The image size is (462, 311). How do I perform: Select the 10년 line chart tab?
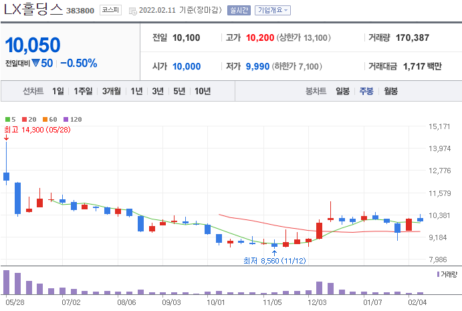(x=203, y=91)
